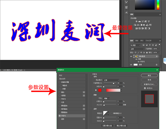The width and height of the screenshot is (166, 129).
Task: Toggle the Preview checkbox
Action: pos(145,88)
